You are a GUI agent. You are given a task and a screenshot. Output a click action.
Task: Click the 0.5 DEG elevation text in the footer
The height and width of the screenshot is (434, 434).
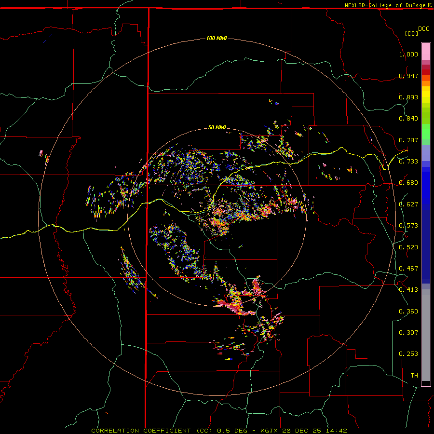tap(232, 431)
